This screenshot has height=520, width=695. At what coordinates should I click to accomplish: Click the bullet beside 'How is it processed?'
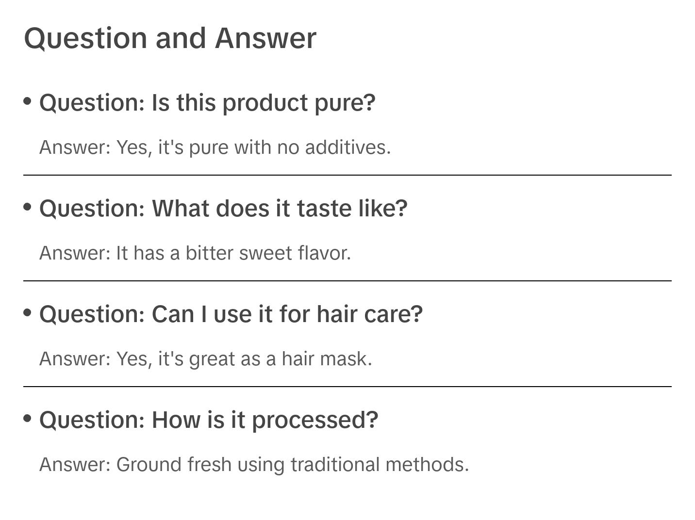tap(28, 418)
